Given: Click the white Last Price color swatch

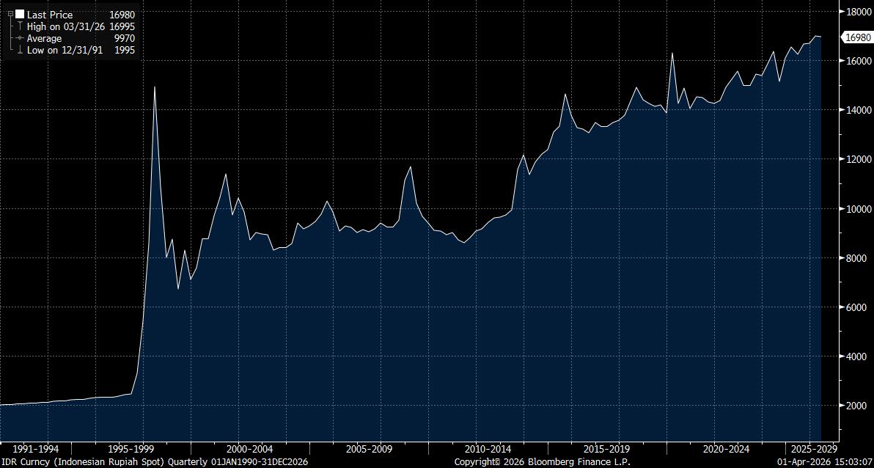Looking at the screenshot, I should coord(20,15).
